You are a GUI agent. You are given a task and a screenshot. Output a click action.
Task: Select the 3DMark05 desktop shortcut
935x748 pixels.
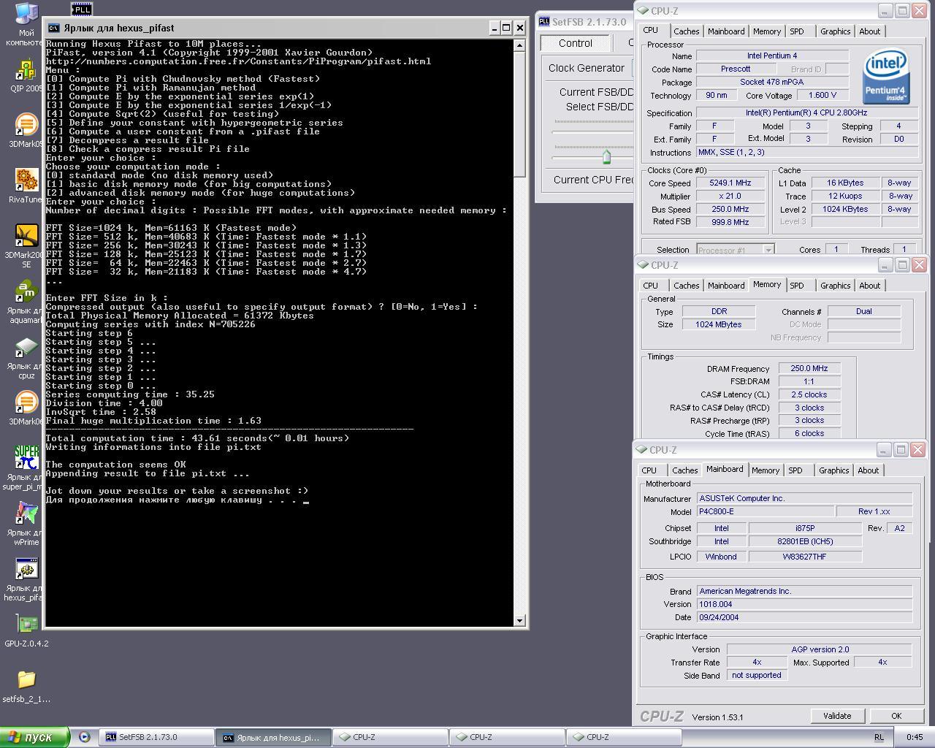click(x=26, y=130)
